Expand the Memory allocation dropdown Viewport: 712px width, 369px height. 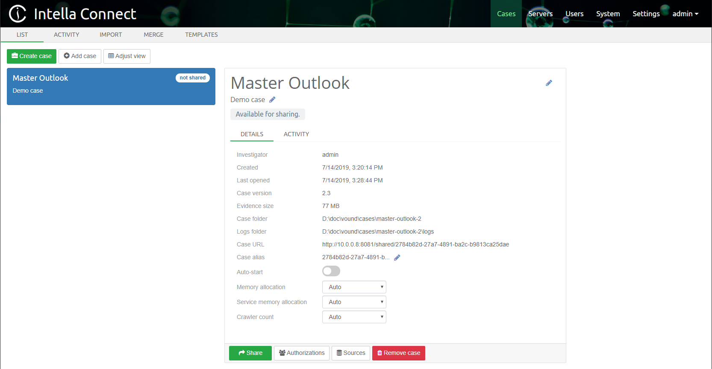354,287
